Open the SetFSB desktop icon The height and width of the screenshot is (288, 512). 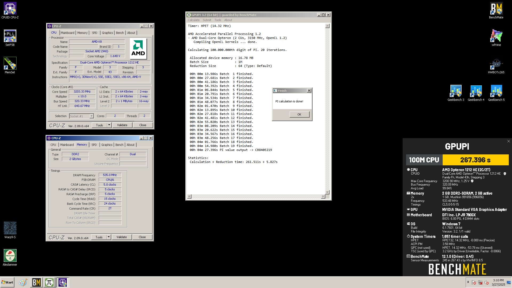pyautogui.click(x=10, y=38)
